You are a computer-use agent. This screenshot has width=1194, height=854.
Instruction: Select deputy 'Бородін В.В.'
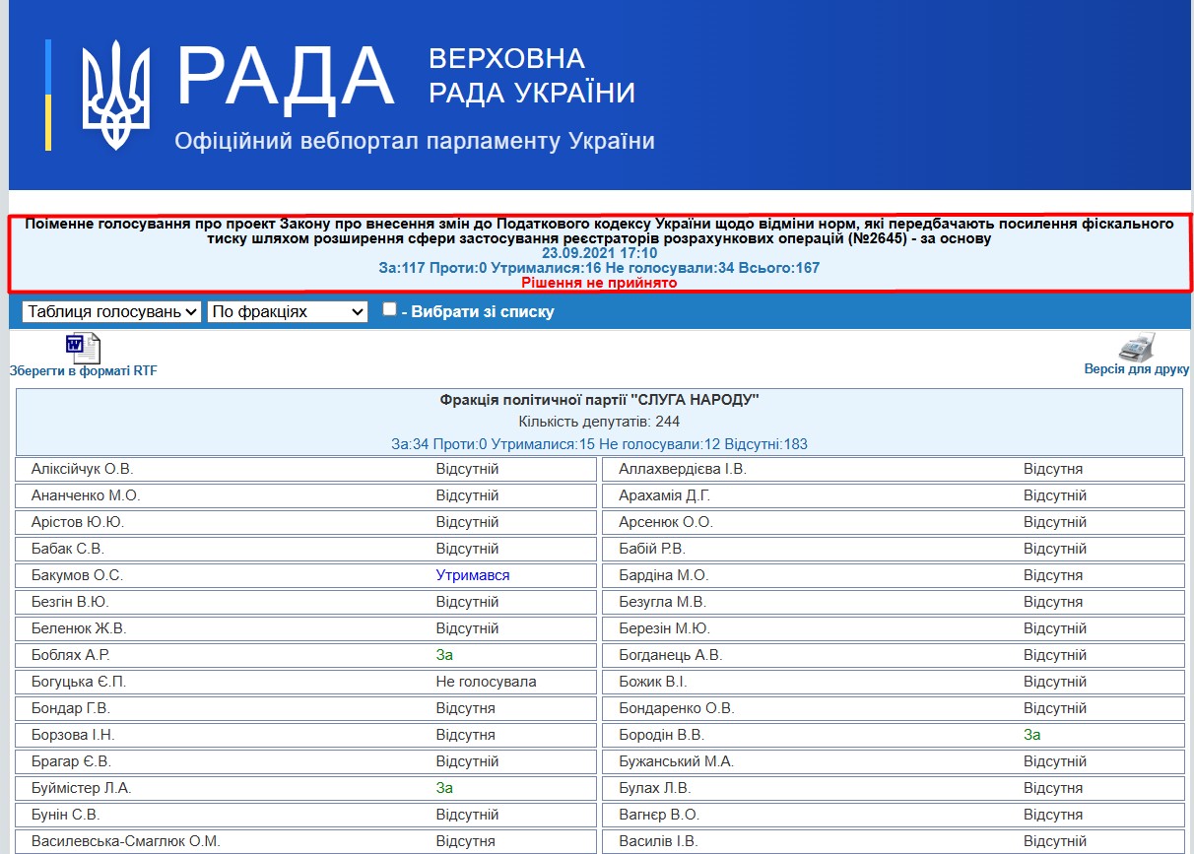[662, 735]
